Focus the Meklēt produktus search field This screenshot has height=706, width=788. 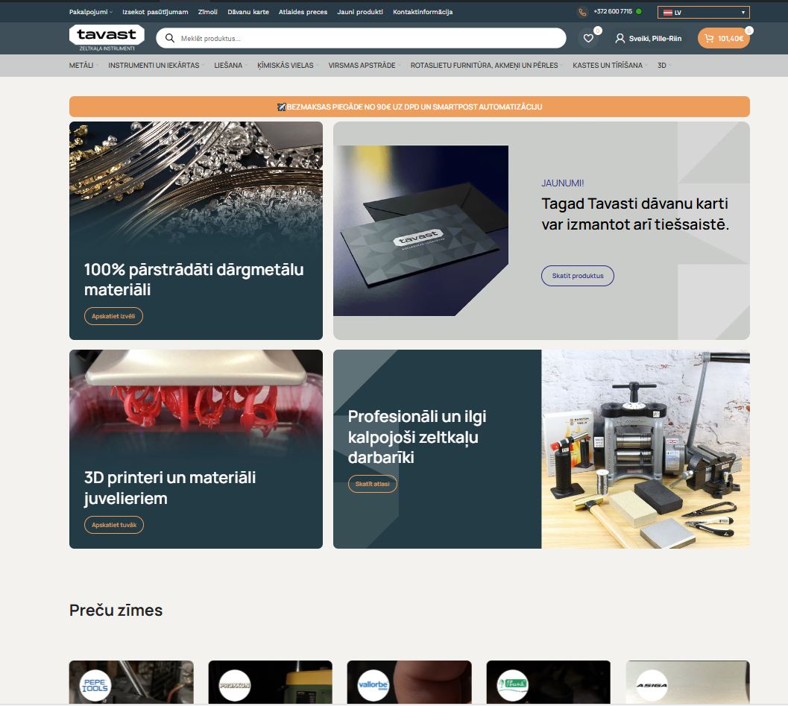pyautogui.click(x=365, y=38)
